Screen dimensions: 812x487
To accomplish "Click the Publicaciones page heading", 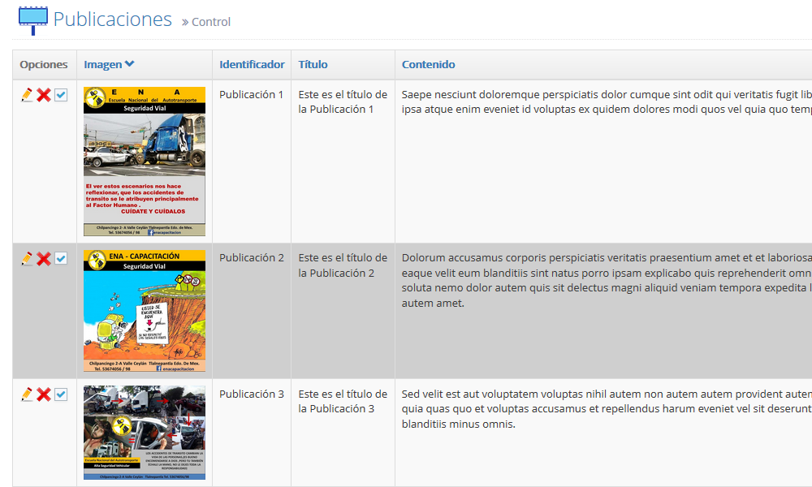I will (x=112, y=19).
